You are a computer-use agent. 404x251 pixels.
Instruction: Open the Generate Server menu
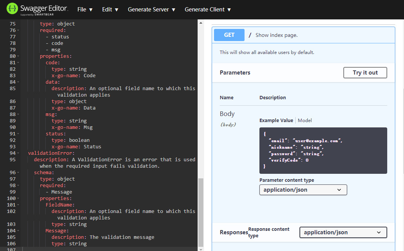tap(151, 10)
